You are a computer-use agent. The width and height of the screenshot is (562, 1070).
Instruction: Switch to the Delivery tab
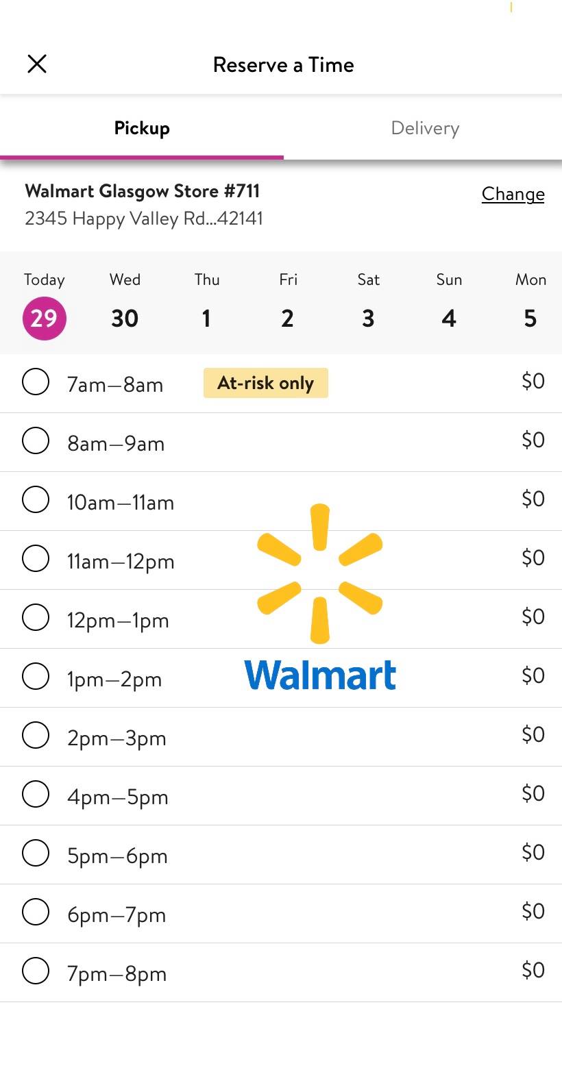coord(425,128)
